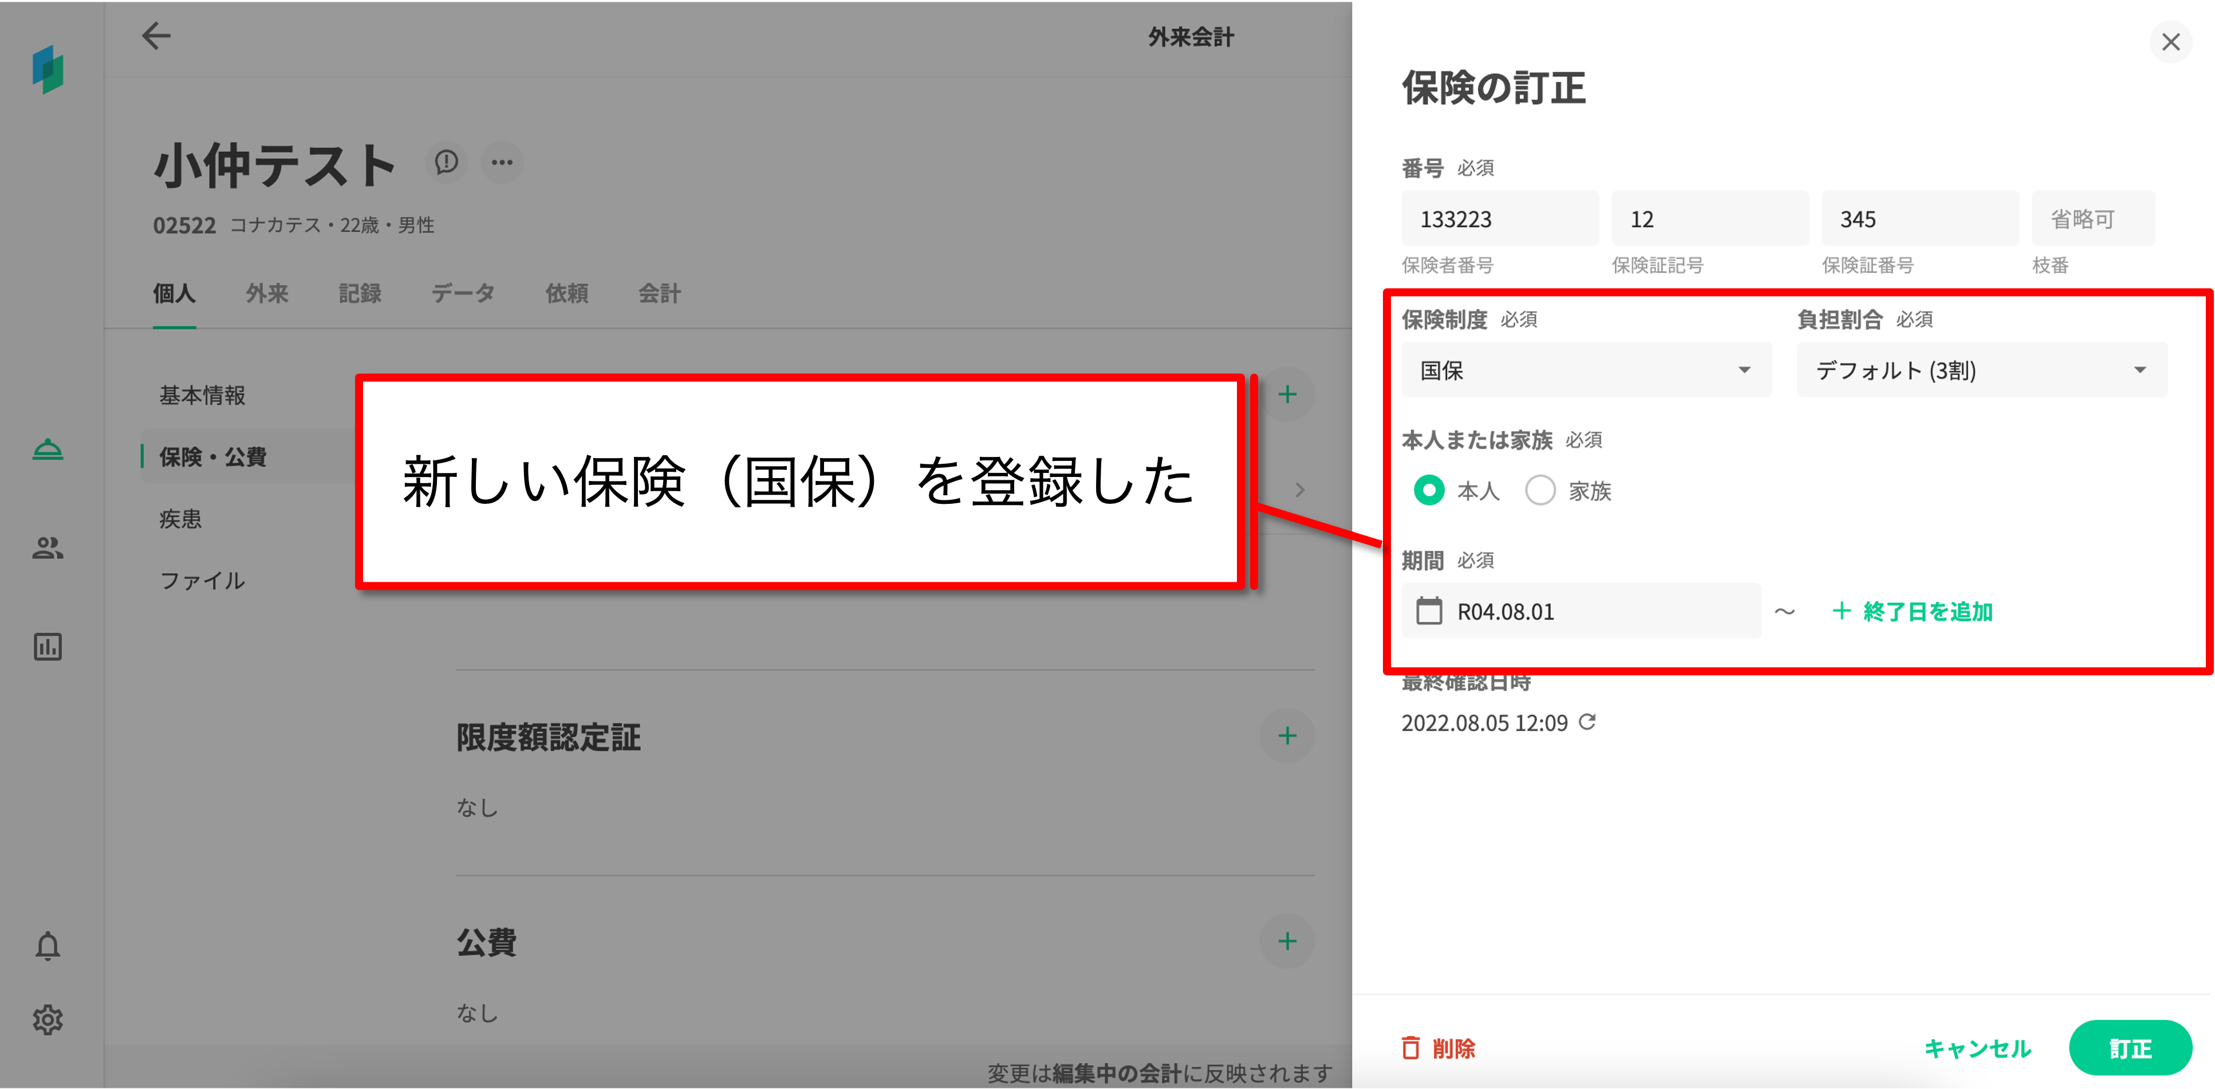Switch to the 外来 tab
This screenshot has height=1089, width=2215.
[x=266, y=294]
